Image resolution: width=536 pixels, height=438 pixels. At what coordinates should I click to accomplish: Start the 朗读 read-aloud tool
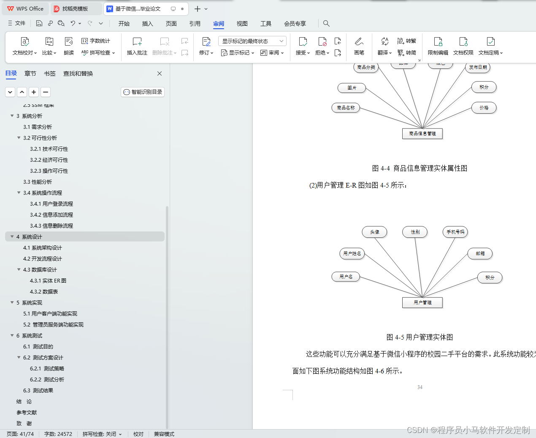[x=69, y=46]
